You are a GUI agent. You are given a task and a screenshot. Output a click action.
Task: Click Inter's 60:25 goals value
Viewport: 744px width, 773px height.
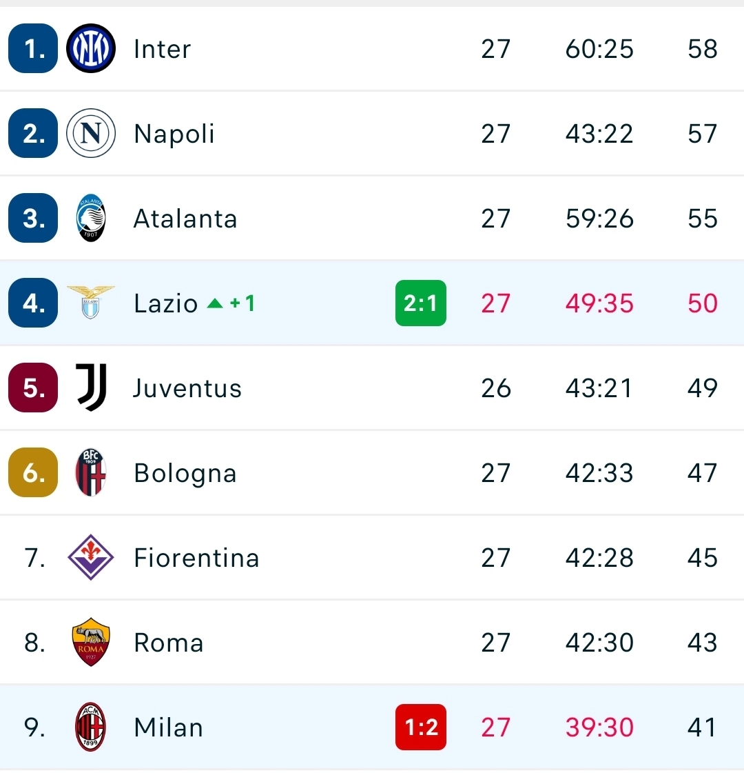[x=599, y=49]
